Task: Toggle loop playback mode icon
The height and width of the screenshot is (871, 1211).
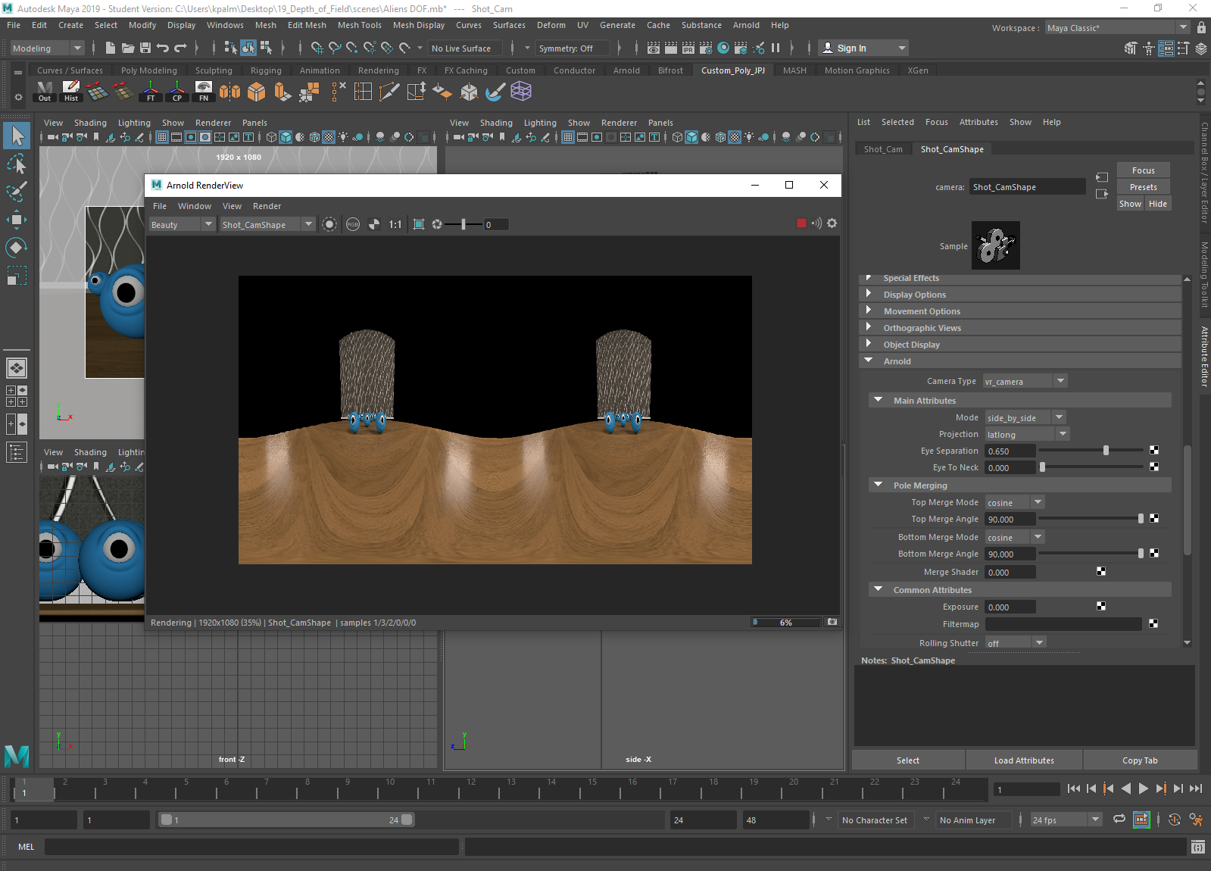Action: [1119, 819]
